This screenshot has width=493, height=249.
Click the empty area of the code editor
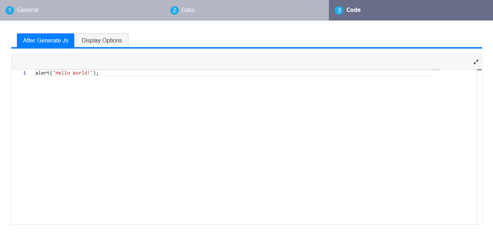click(234, 151)
